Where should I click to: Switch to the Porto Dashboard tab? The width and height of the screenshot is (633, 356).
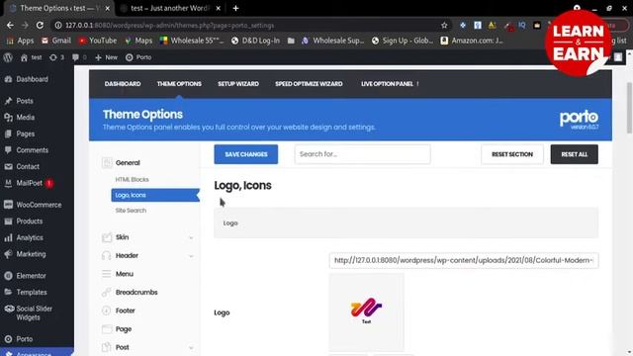[x=123, y=84]
